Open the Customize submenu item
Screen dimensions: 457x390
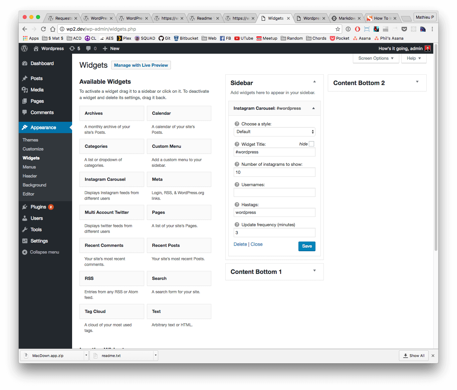point(33,149)
